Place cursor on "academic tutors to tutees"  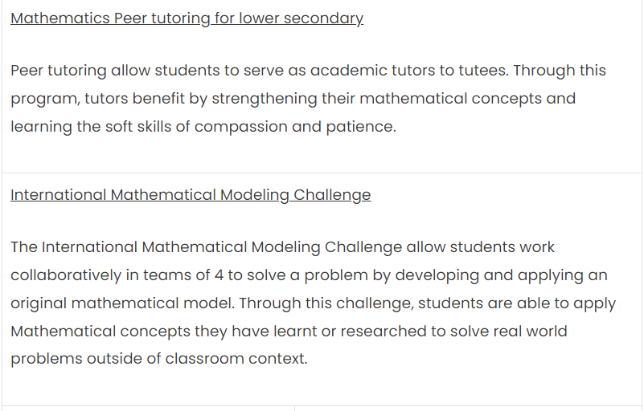pos(409,71)
